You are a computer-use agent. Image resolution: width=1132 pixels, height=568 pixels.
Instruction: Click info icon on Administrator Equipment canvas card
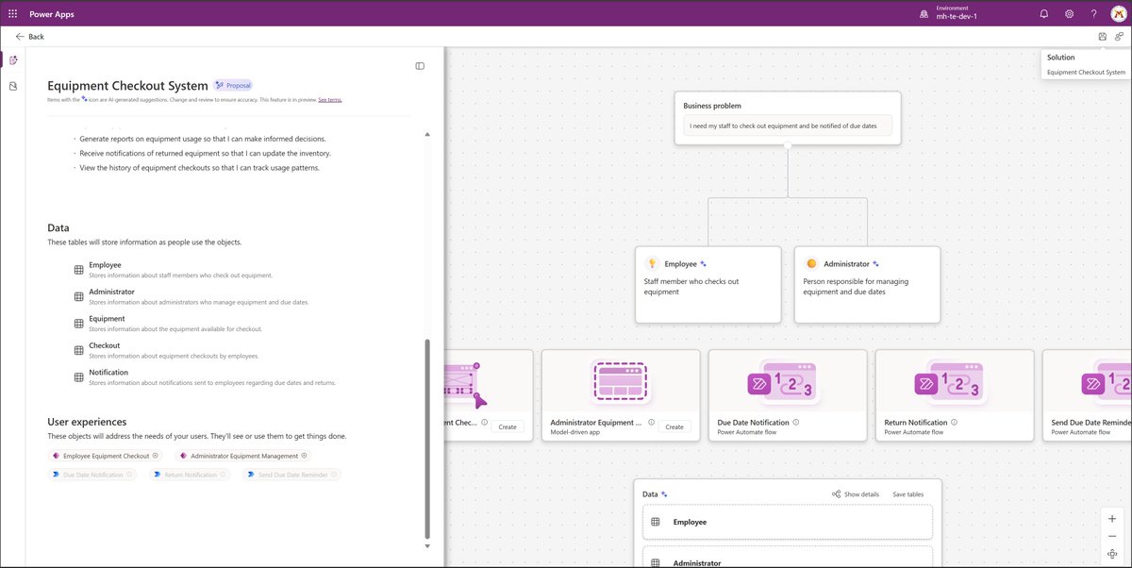pyautogui.click(x=651, y=423)
